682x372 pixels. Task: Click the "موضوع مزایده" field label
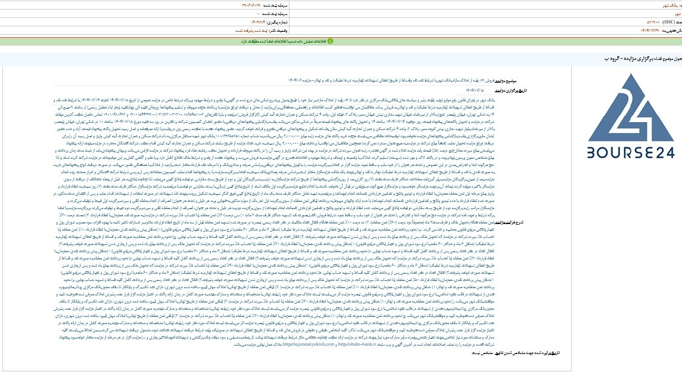[x=505, y=81]
